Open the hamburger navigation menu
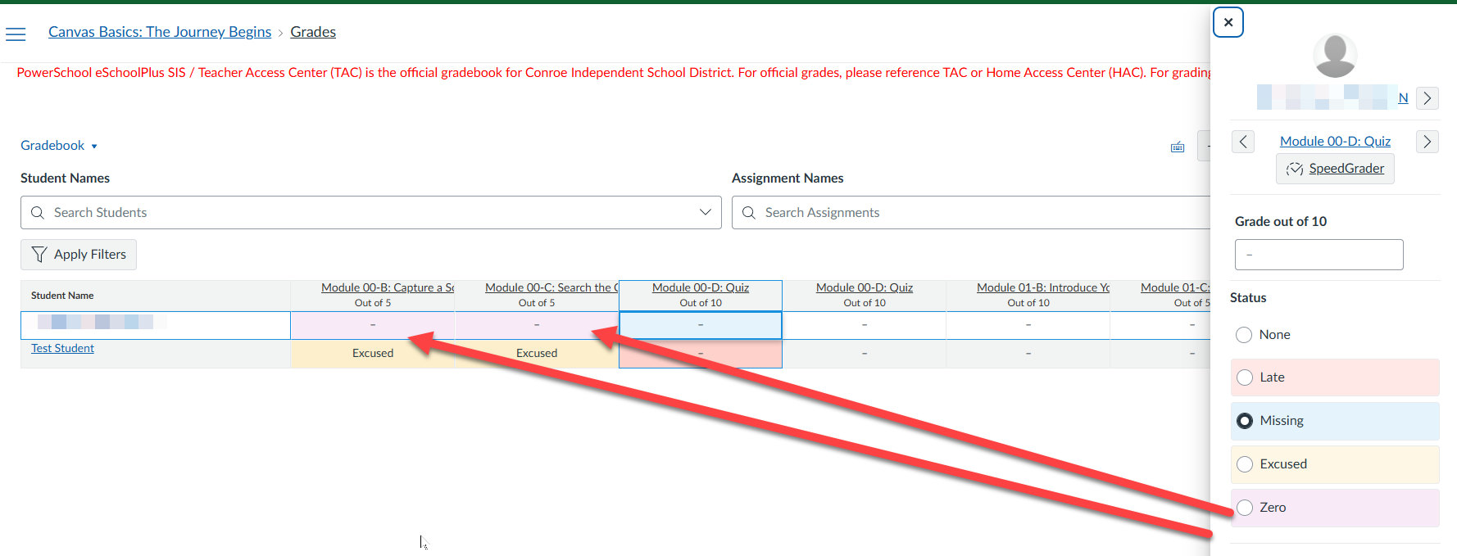 [16, 34]
